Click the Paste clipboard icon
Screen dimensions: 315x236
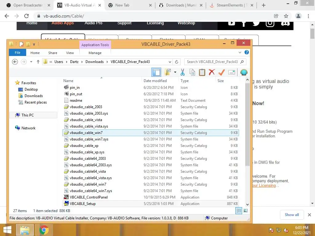tap(202, 72)
